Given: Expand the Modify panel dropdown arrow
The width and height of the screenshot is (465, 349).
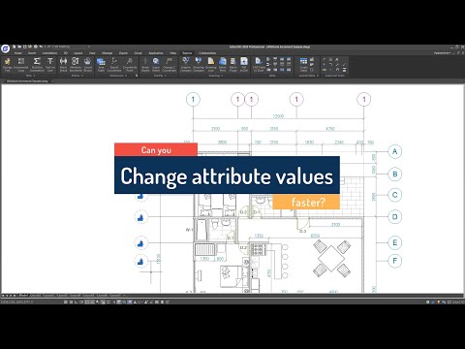Looking at the screenshot, I should 166,76.
